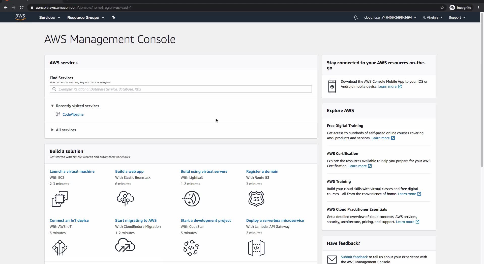Image resolution: width=484 pixels, height=264 pixels.
Task: Bookmark this page with the star icon
Action: pos(442,8)
